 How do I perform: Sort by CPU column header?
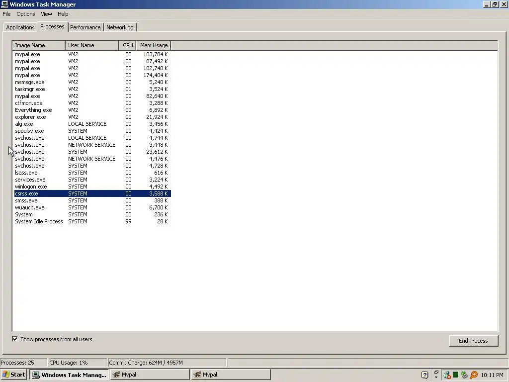click(x=127, y=45)
